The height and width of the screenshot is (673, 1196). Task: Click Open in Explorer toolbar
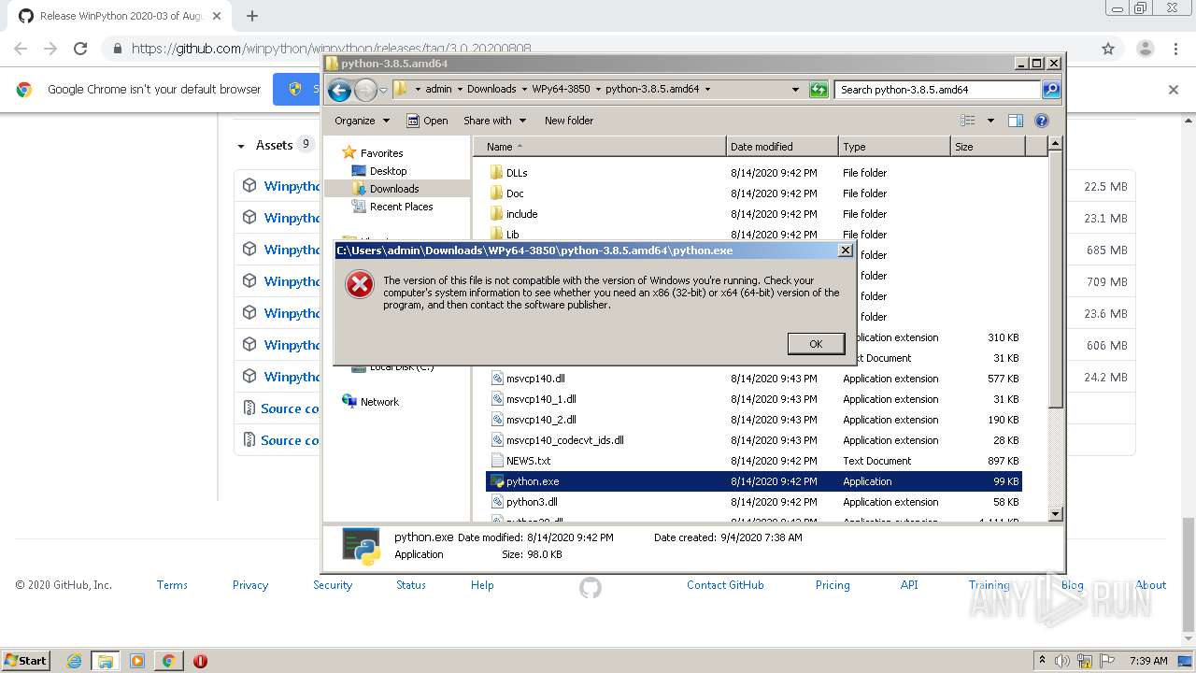tap(428, 121)
